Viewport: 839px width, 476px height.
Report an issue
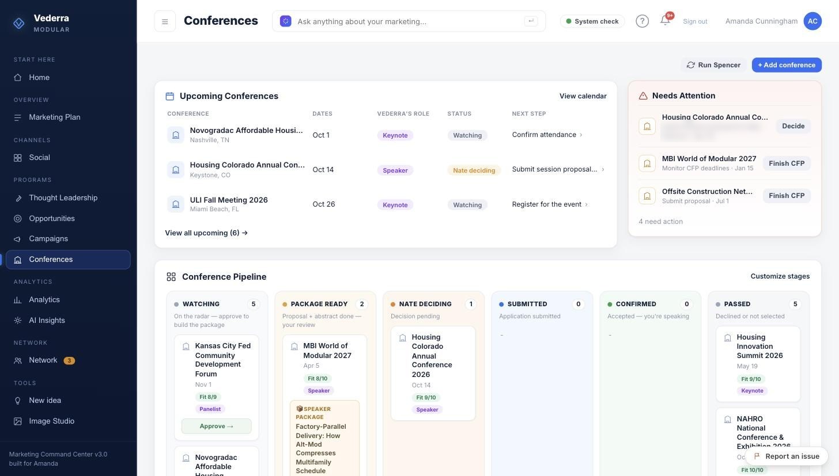point(787,456)
